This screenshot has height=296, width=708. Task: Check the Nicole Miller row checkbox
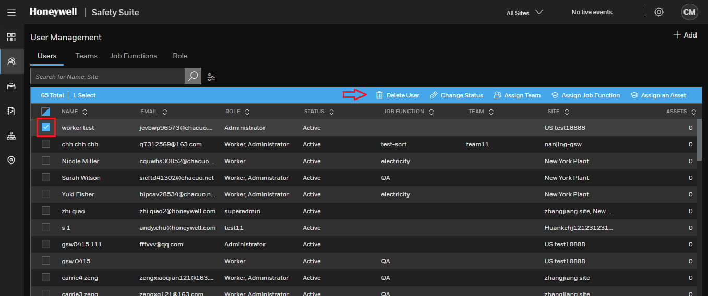click(x=46, y=161)
